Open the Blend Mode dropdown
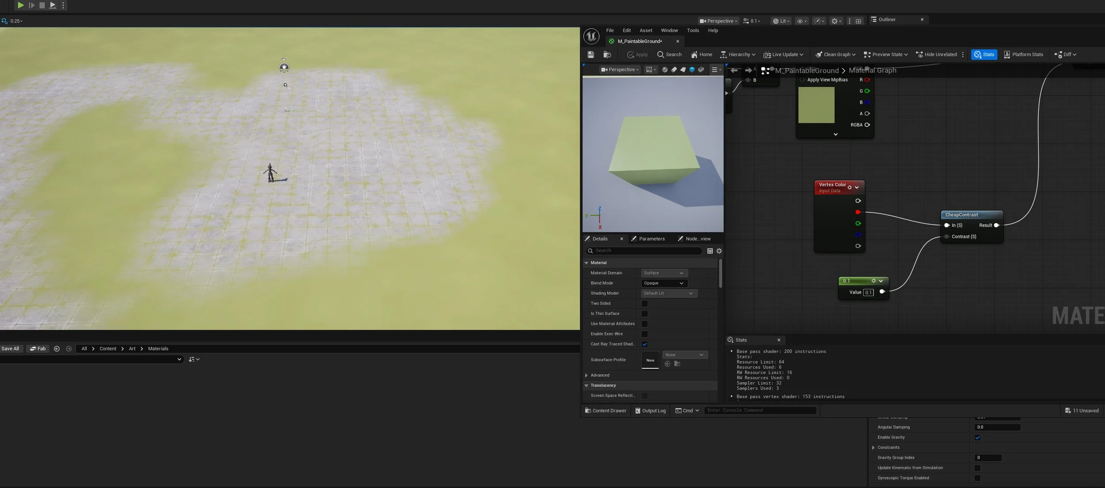The height and width of the screenshot is (488, 1105). click(664, 283)
